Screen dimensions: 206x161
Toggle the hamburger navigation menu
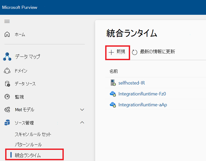[x=7, y=21]
